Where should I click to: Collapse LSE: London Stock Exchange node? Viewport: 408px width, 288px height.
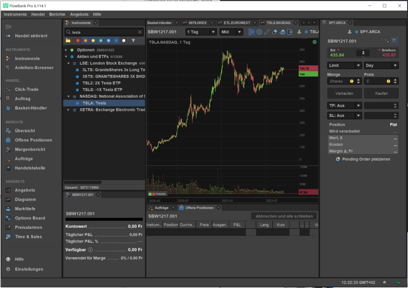coord(69,63)
